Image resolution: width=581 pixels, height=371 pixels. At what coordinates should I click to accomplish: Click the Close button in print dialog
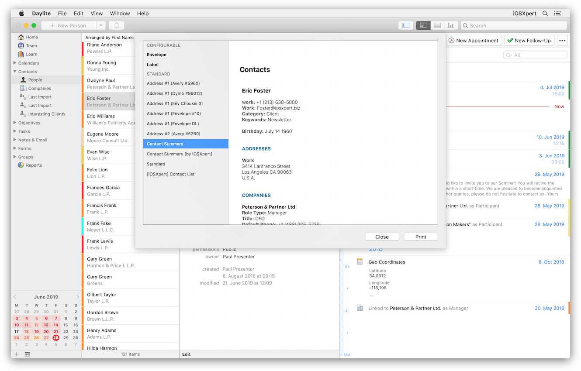tap(382, 237)
